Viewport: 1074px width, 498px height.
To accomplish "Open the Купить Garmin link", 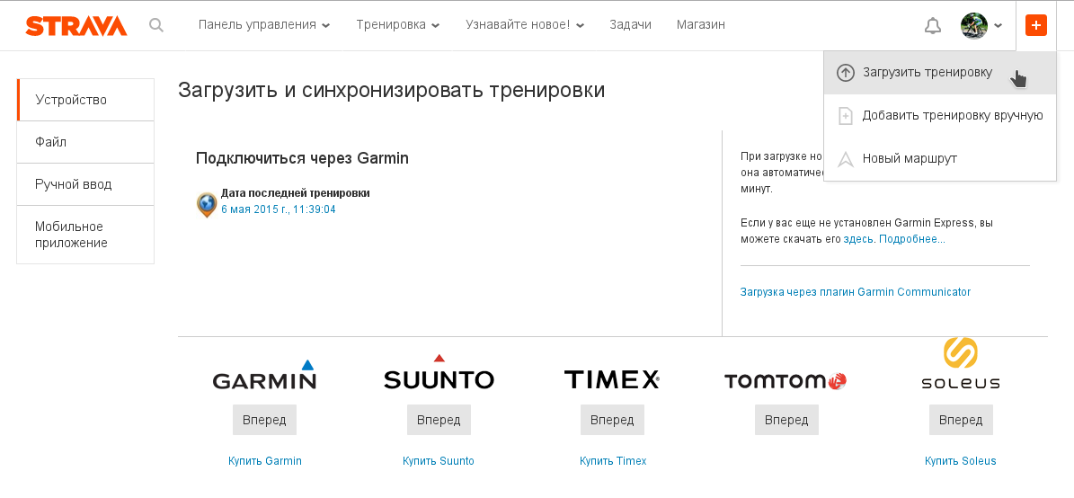I will coord(264,461).
